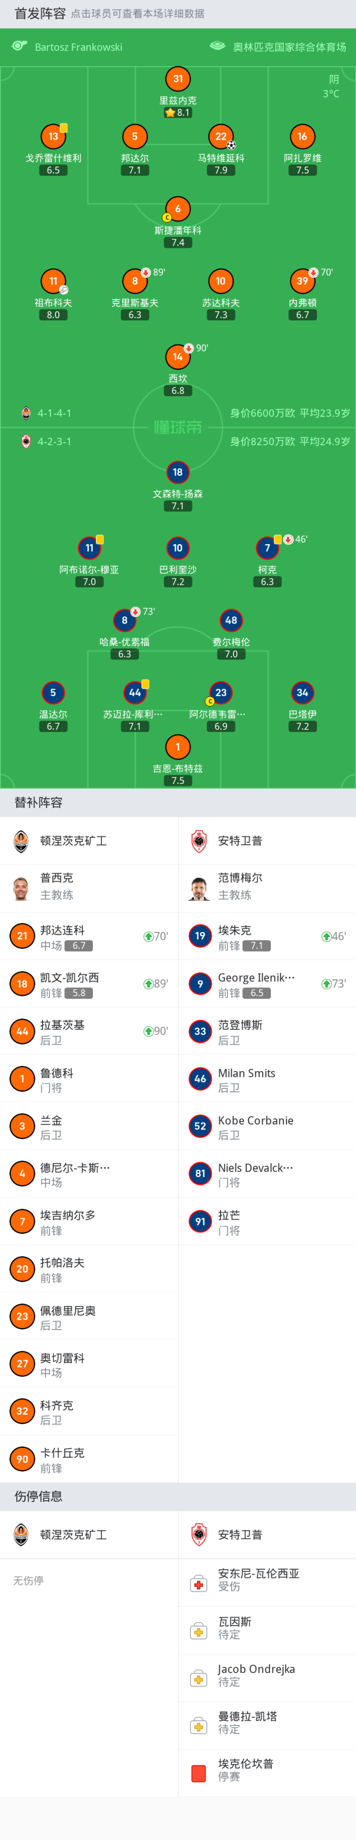Click goalkeeper 里兹内克 number 31 badge
The image size is (356, 1840).
178,79
